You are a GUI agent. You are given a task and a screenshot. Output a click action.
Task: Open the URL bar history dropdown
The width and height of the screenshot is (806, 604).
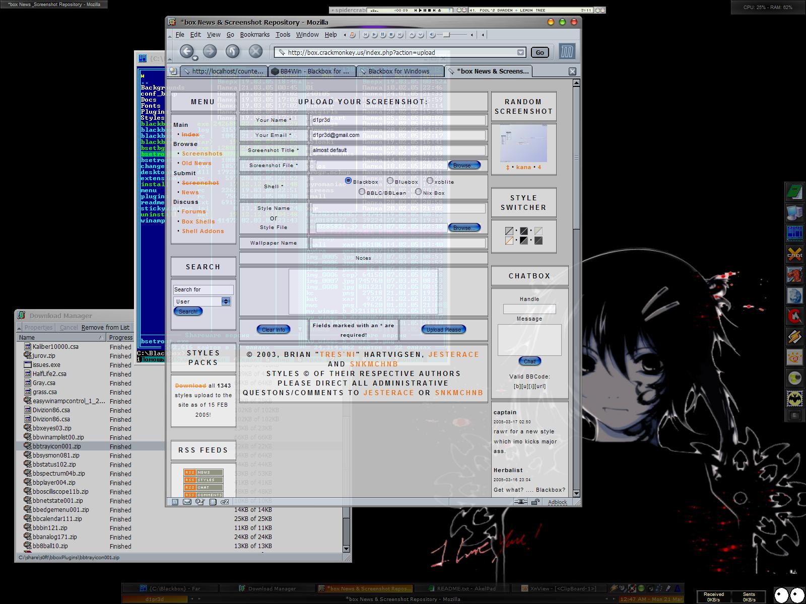[520, 52]
